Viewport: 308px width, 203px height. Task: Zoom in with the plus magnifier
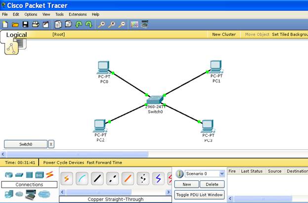pos(101,24)
